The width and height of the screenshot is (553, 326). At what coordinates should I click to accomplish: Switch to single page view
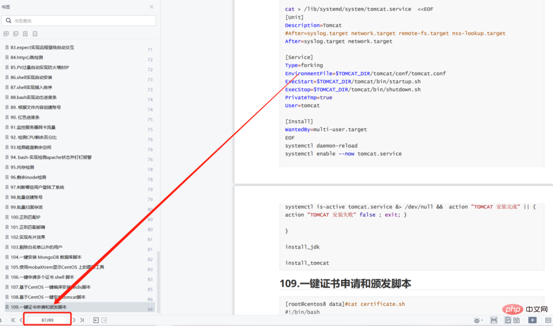(508, 320)
